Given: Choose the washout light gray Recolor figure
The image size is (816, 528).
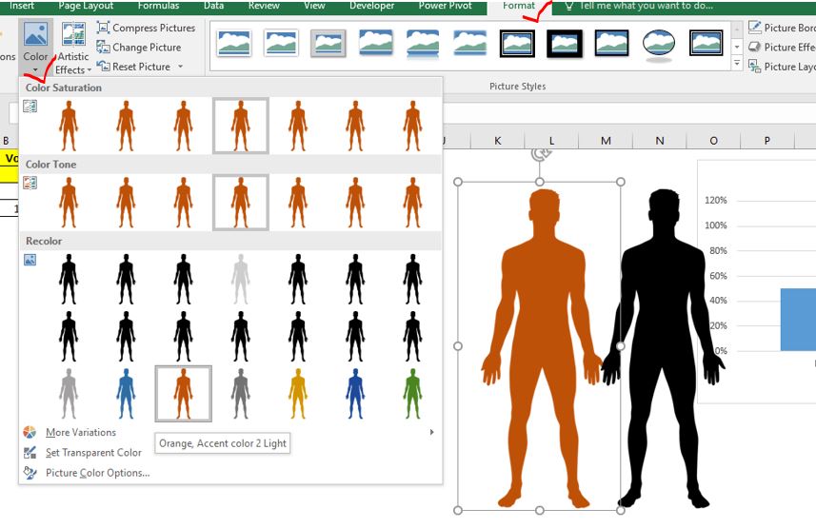Looking at the screenshot, I should (x=241, y=280).
